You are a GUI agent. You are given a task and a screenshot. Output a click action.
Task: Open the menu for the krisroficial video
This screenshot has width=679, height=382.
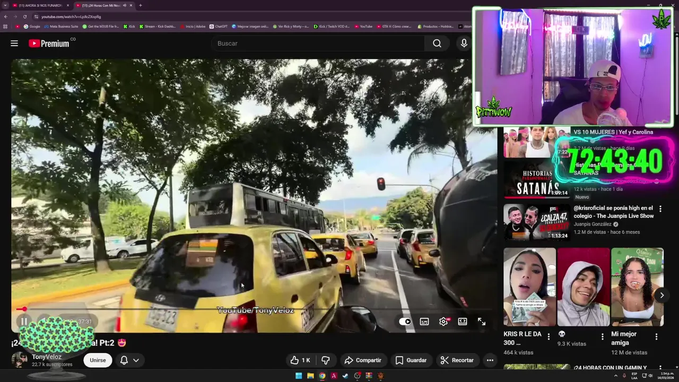coord(660,209)
